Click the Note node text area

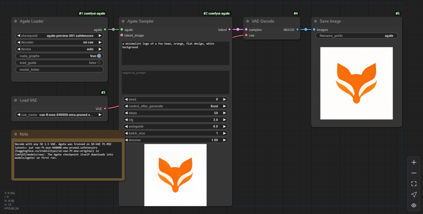click(68, 160)
